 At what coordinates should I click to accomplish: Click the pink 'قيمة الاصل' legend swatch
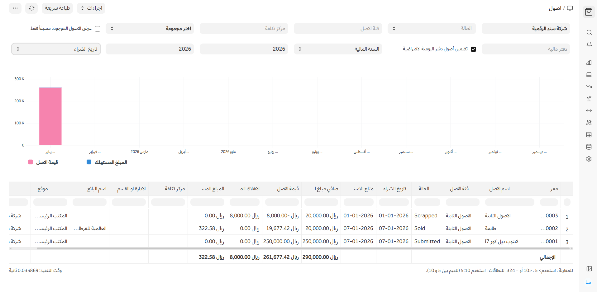(x=31, y=162)
